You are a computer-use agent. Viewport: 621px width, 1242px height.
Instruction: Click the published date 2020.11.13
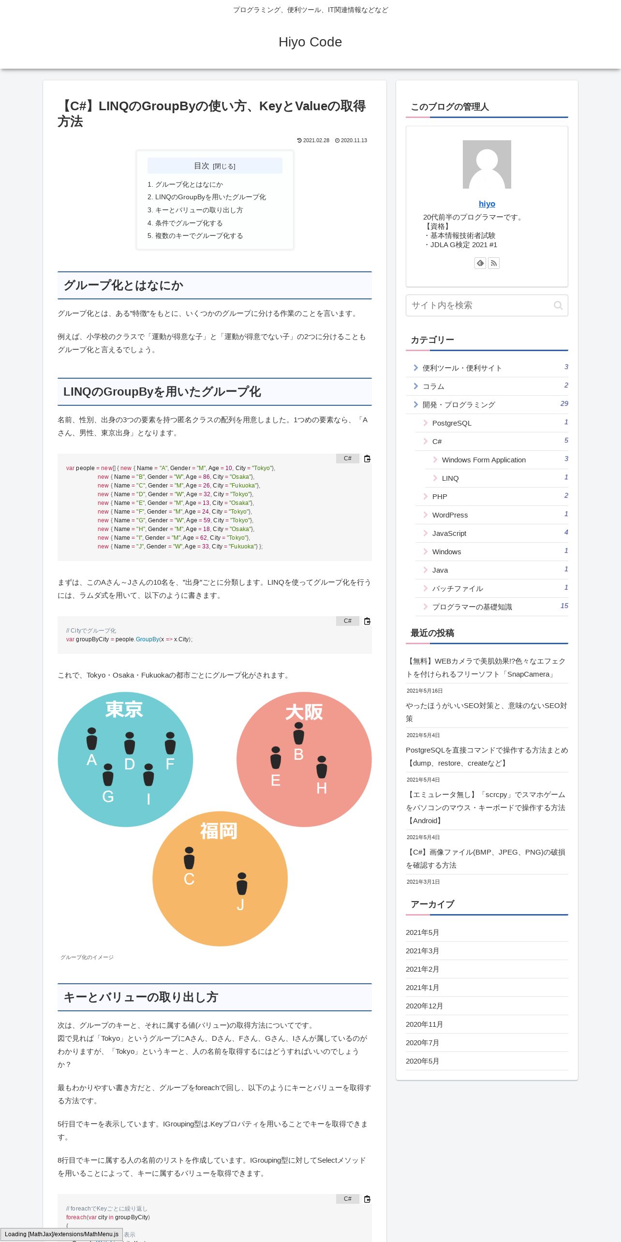pos(351,140)
